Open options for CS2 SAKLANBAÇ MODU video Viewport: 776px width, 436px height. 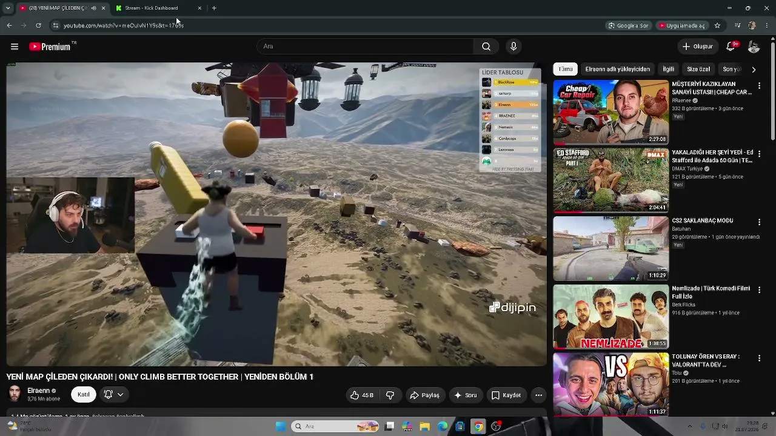tap(759, 222)
